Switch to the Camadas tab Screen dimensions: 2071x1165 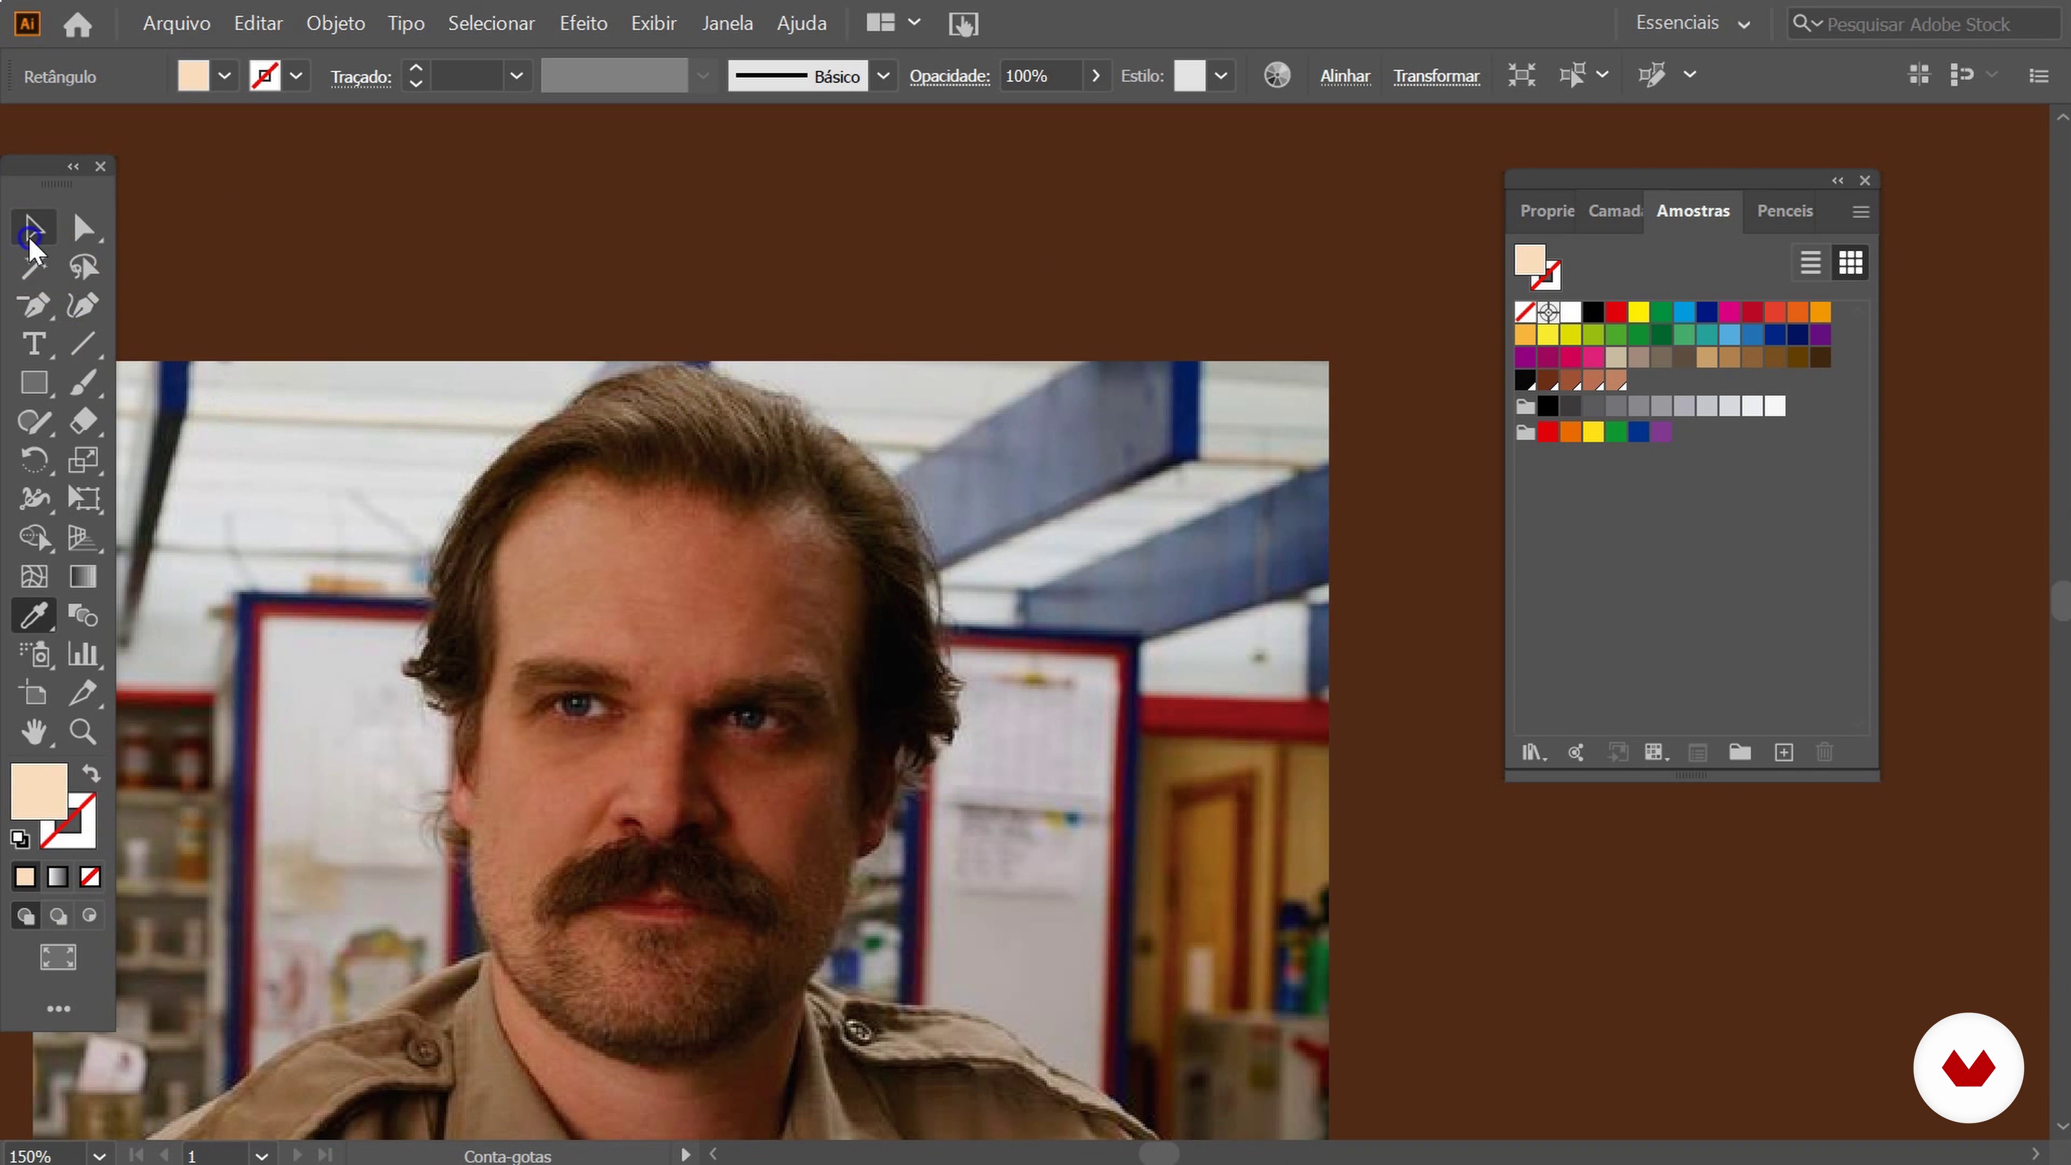point(1614,211)
